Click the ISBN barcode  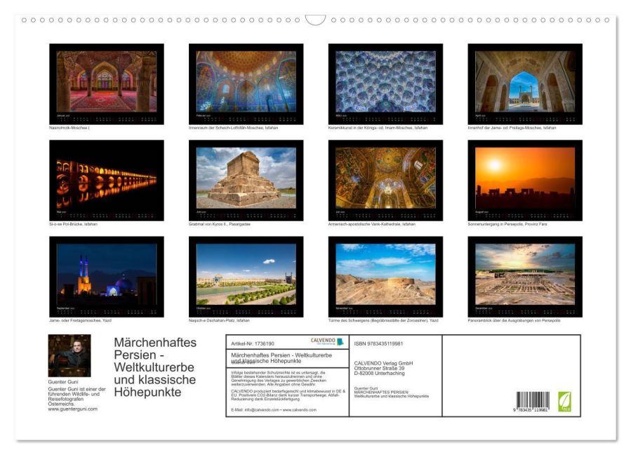533,402
